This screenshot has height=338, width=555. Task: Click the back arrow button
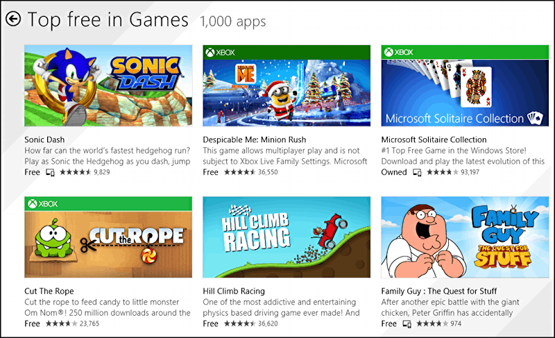(x=12, y=19)
